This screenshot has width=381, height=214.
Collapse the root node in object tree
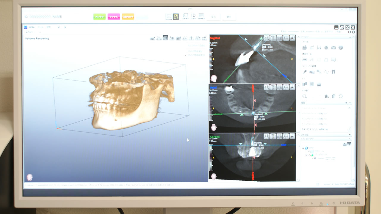tap(303, 148)
